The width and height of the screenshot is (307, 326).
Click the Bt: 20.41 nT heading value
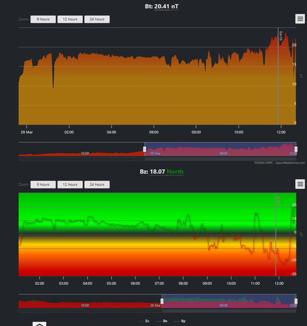point(166,7)
